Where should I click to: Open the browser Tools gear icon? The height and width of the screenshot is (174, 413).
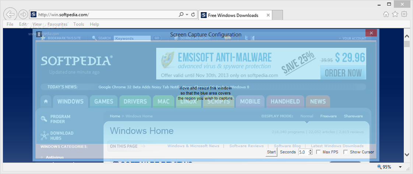click(x=404, y=14)
